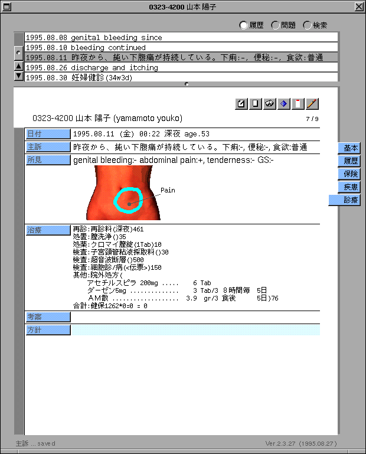Click the blue diamond toolbar icon
The height and width of the screenshot is (454, 366).
coord(284,104)
